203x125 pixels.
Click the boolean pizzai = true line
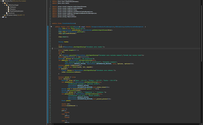point(67,77)
